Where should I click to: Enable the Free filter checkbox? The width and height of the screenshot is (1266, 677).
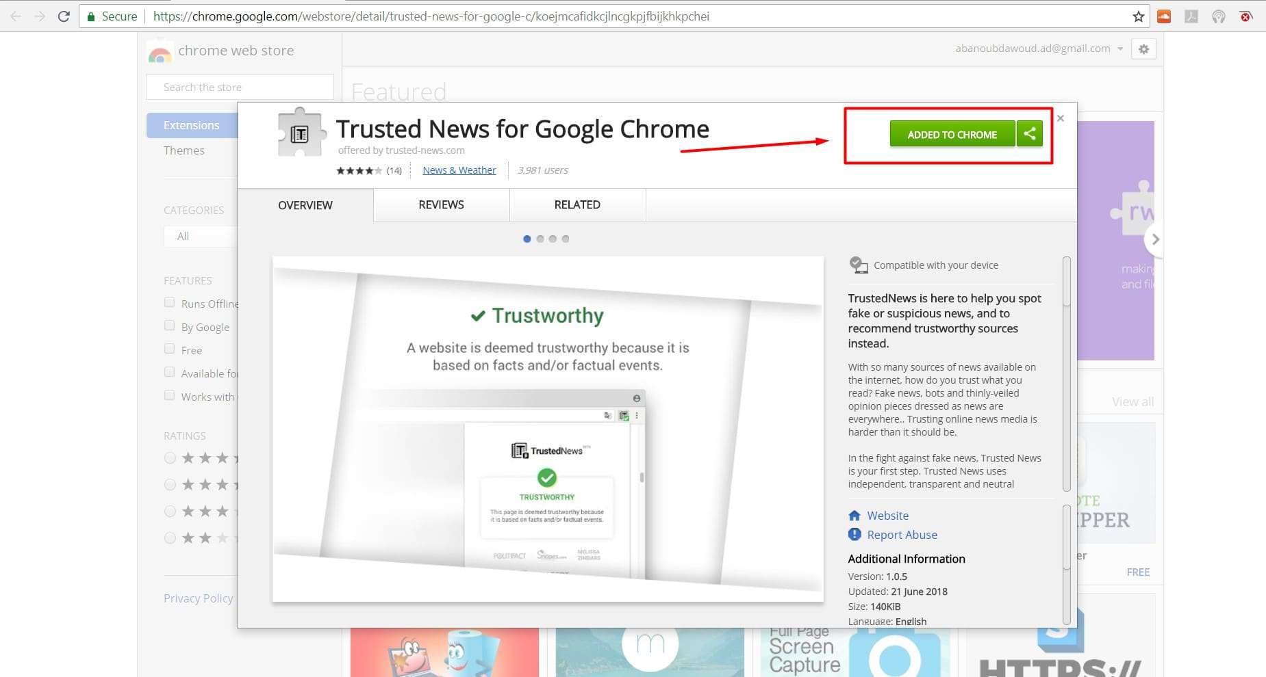(169, 348)
